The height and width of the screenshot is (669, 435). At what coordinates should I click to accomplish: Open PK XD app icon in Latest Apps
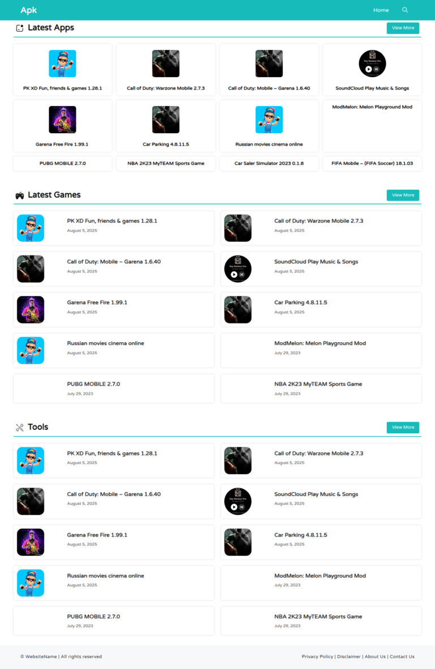click(62, 63)
